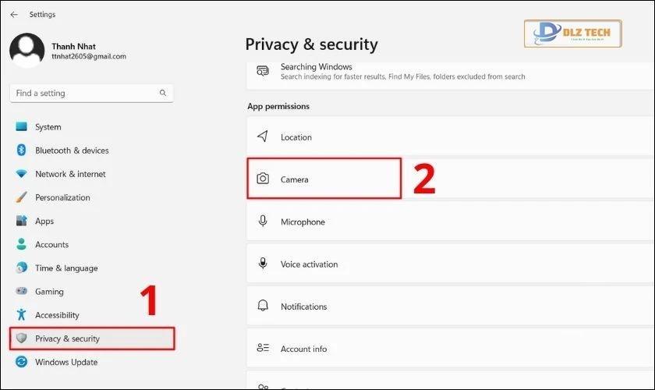Click the microphone icon in App permissions

pyautogui.click(x=263, y=222)
